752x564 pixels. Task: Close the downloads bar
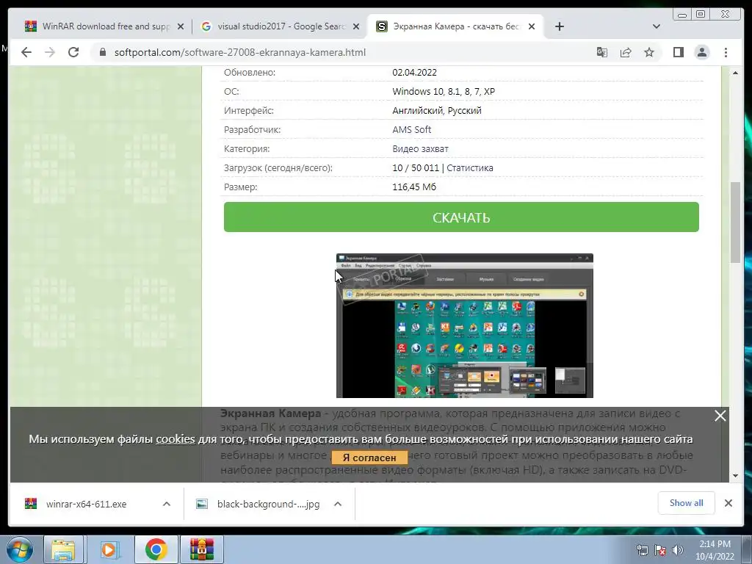click(728, 503)
